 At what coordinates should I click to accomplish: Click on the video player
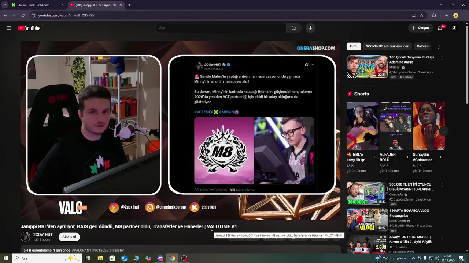(x=180, y=130)
